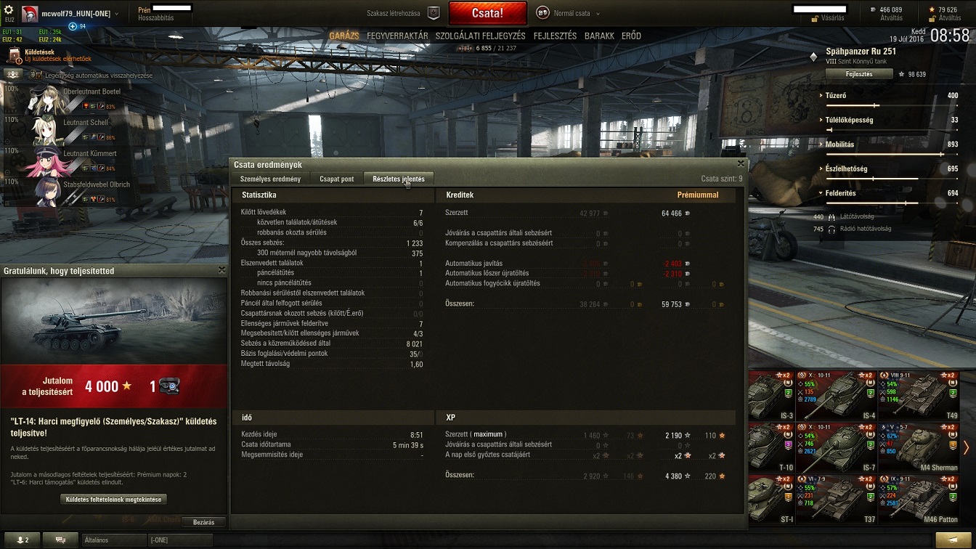Switch to Személyes eredmény tab

[270, 179]
